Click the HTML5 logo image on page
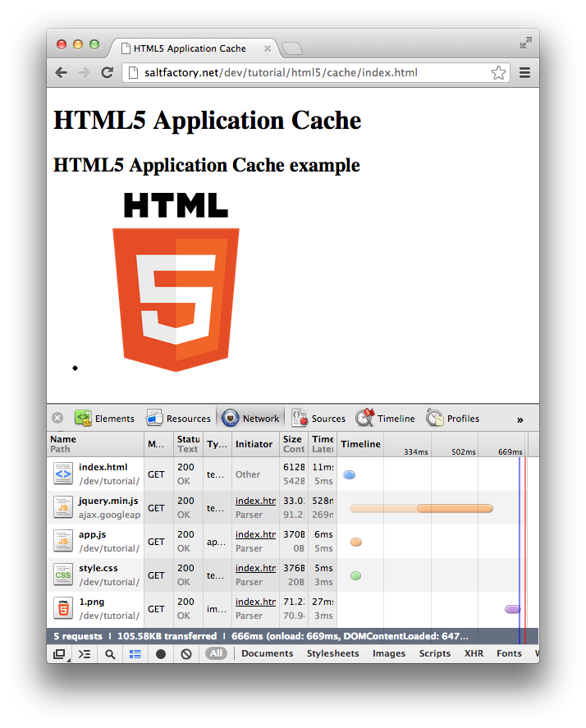Image resolution: width=586 pixels, height=728 pixels. pyautogui.click(x=176, y=282)
